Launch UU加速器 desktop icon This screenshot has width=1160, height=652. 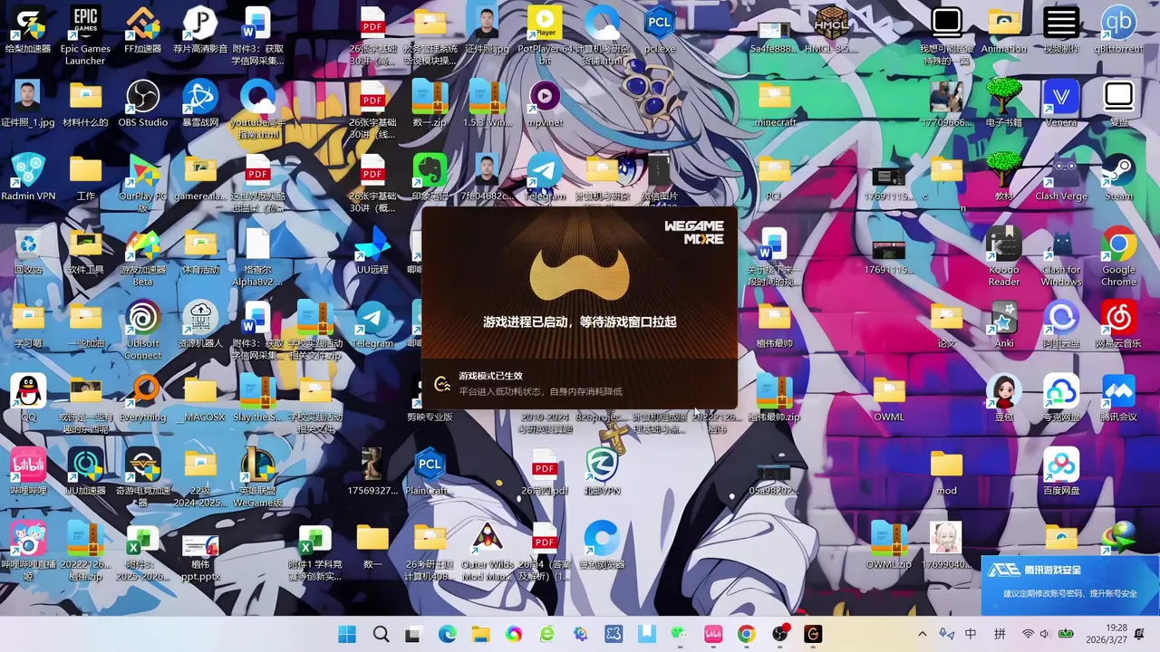click(85, 472)
